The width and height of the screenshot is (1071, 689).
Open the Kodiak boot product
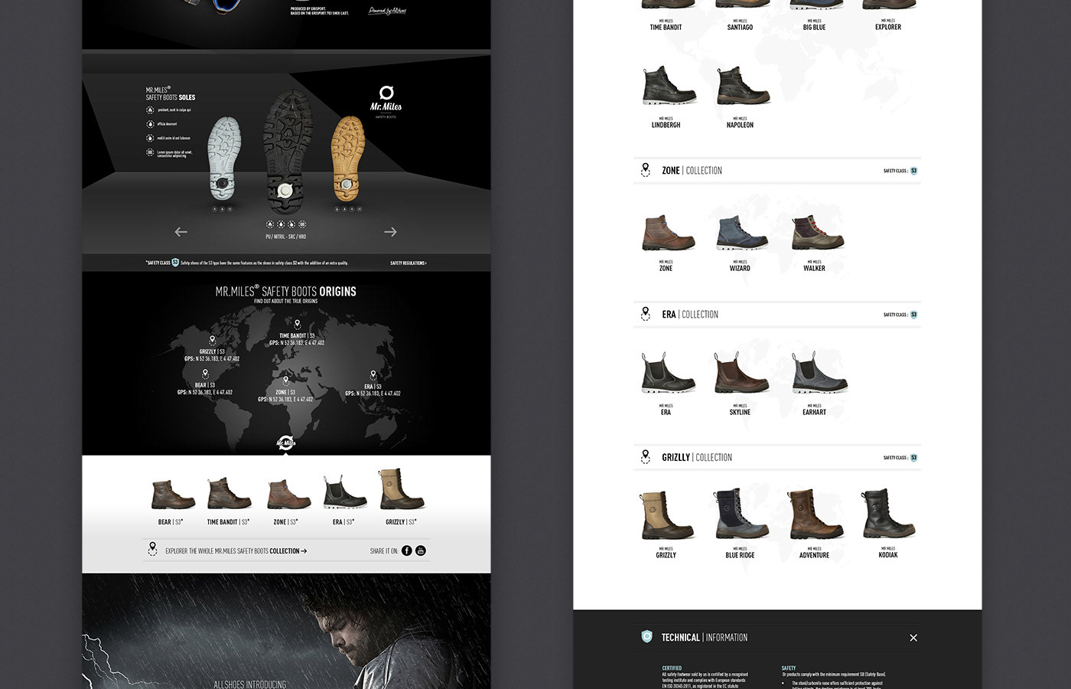[x=888, y=514]
